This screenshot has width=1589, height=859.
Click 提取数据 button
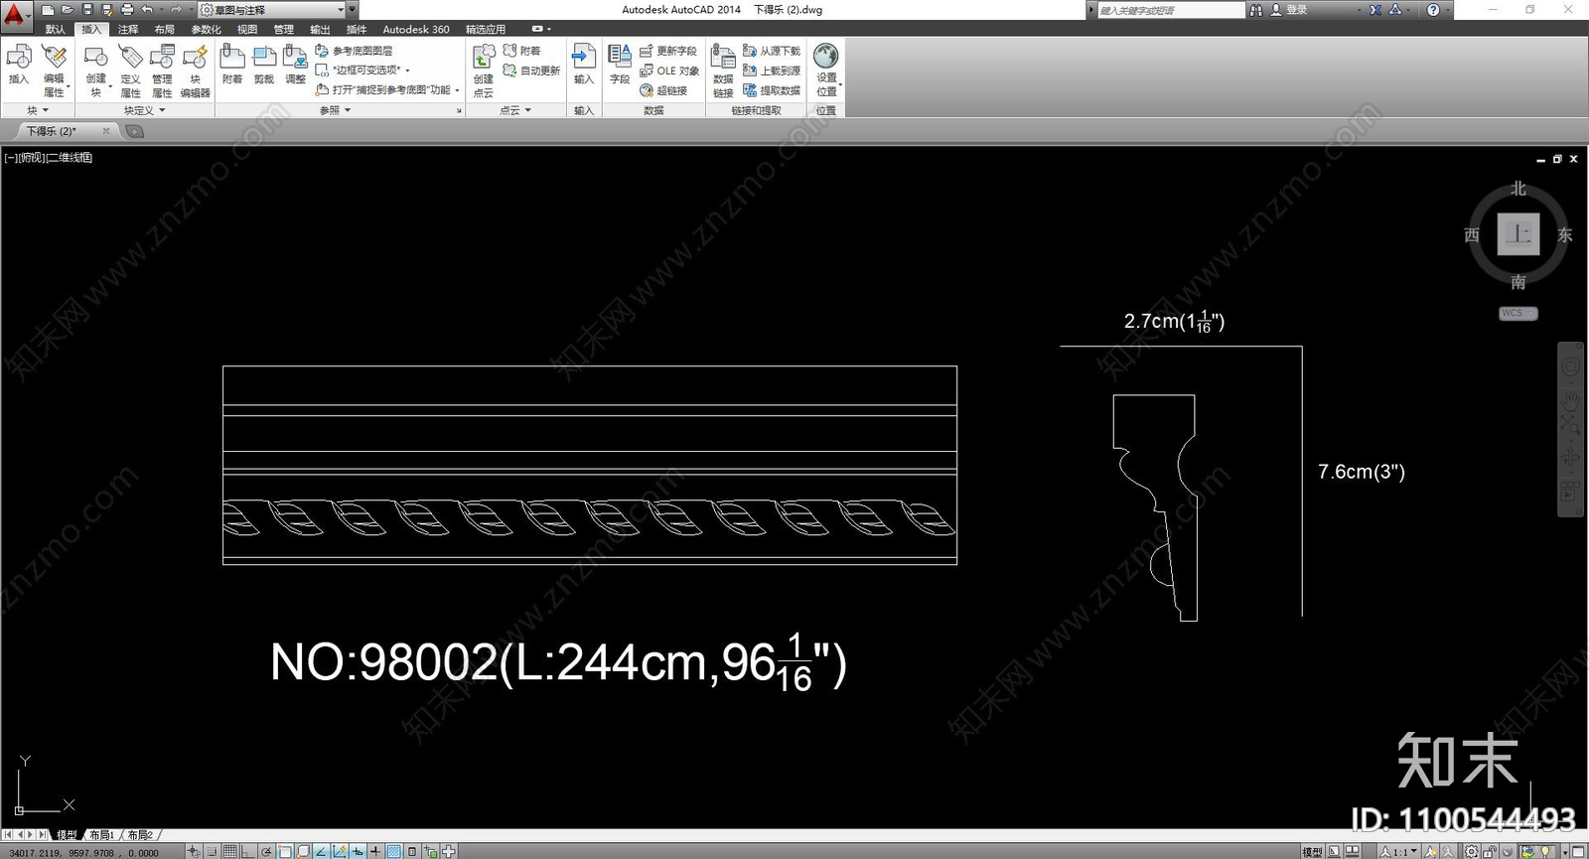(772, 90)
